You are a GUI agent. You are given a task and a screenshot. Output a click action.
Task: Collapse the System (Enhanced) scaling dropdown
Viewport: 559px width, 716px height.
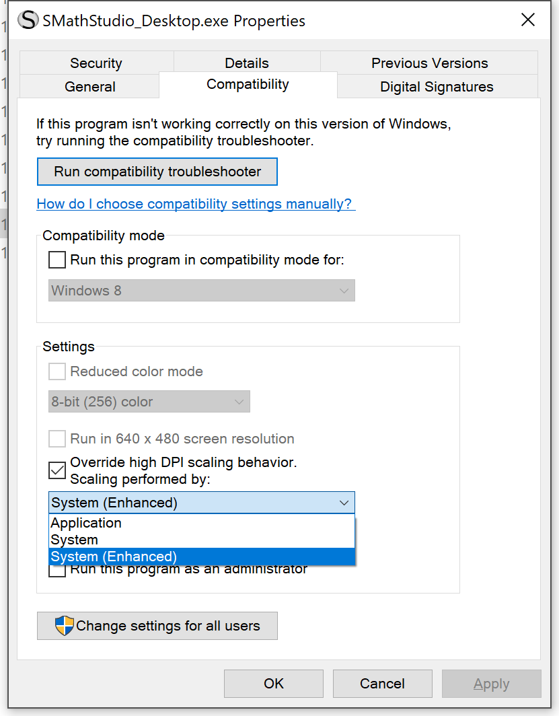(344, 503)
